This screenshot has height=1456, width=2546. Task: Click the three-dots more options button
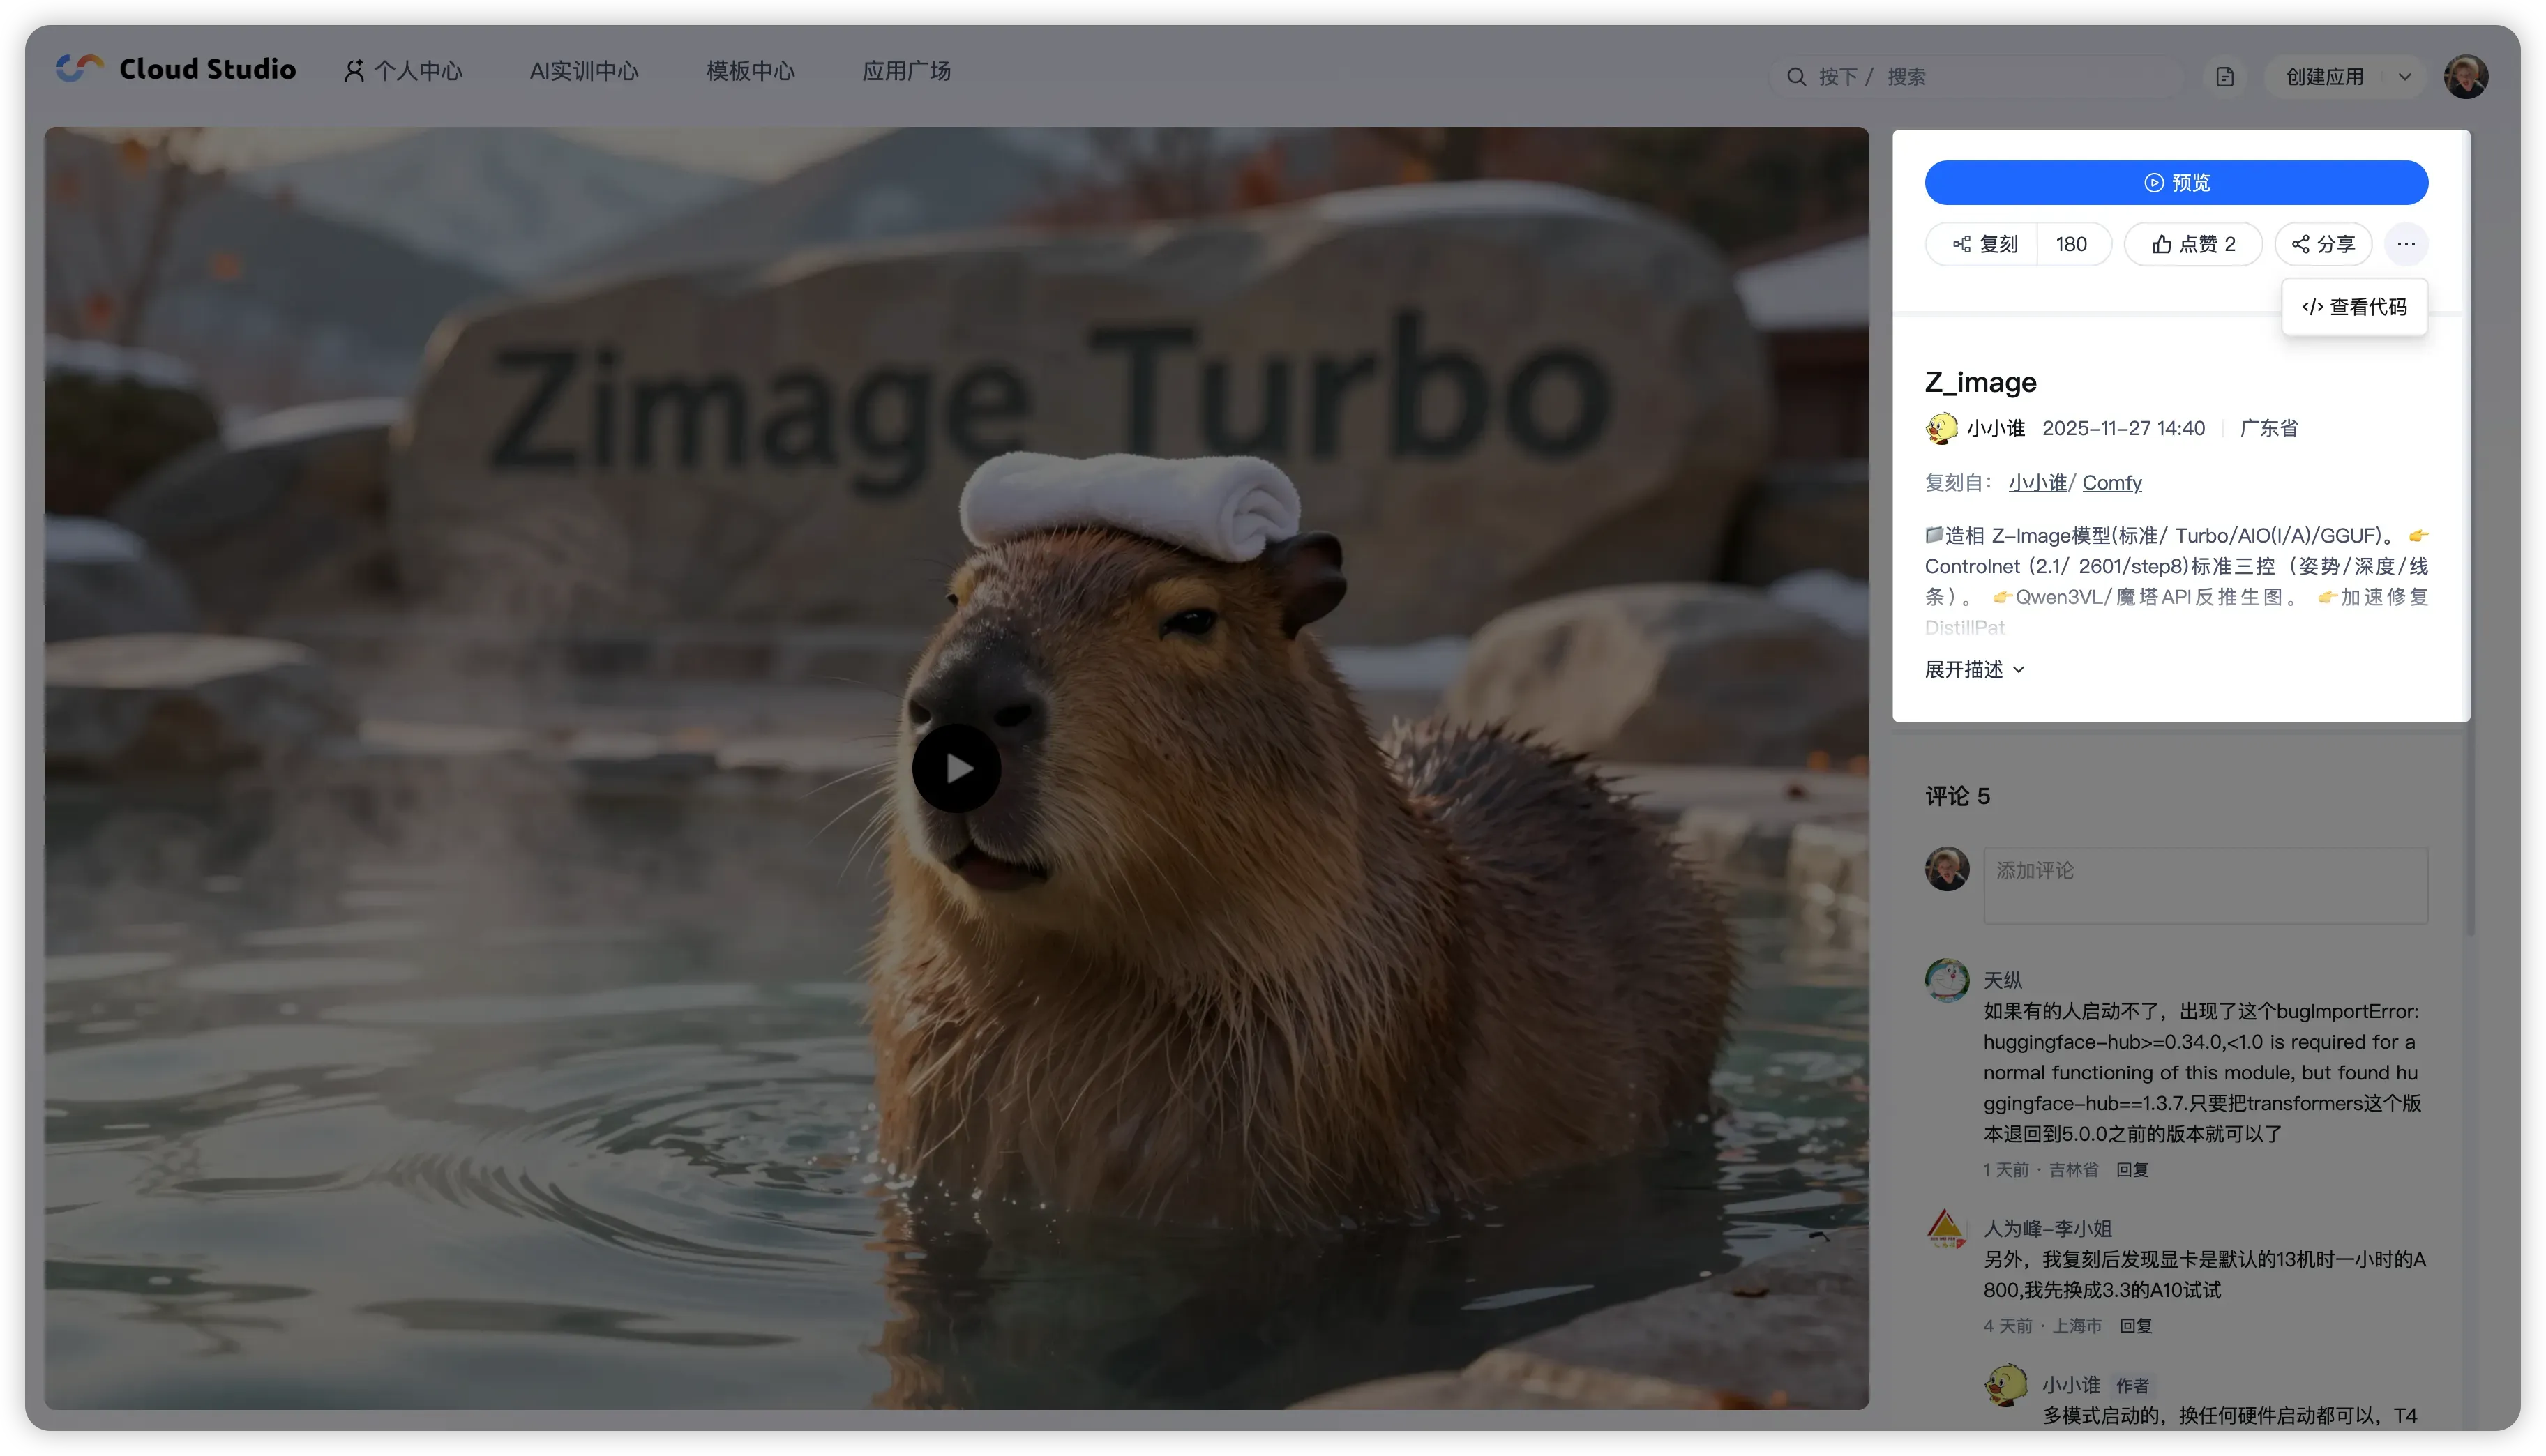coord(2405,244)
